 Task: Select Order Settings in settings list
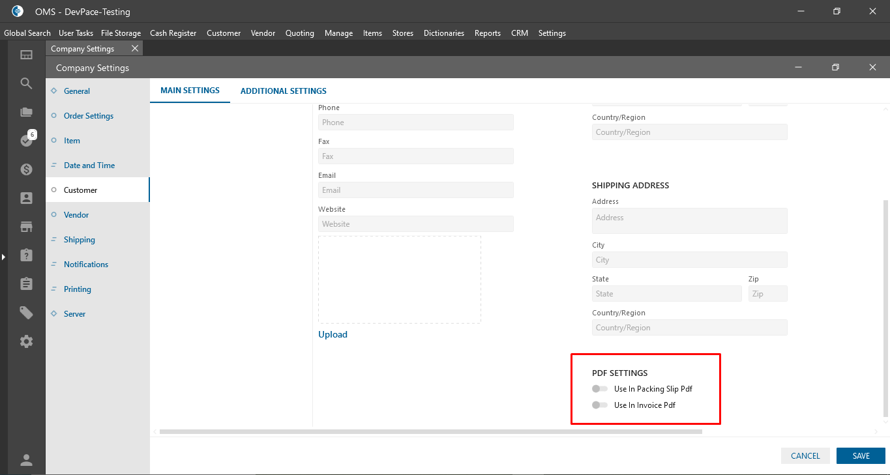pyautogui.click(x=89, y=116)
